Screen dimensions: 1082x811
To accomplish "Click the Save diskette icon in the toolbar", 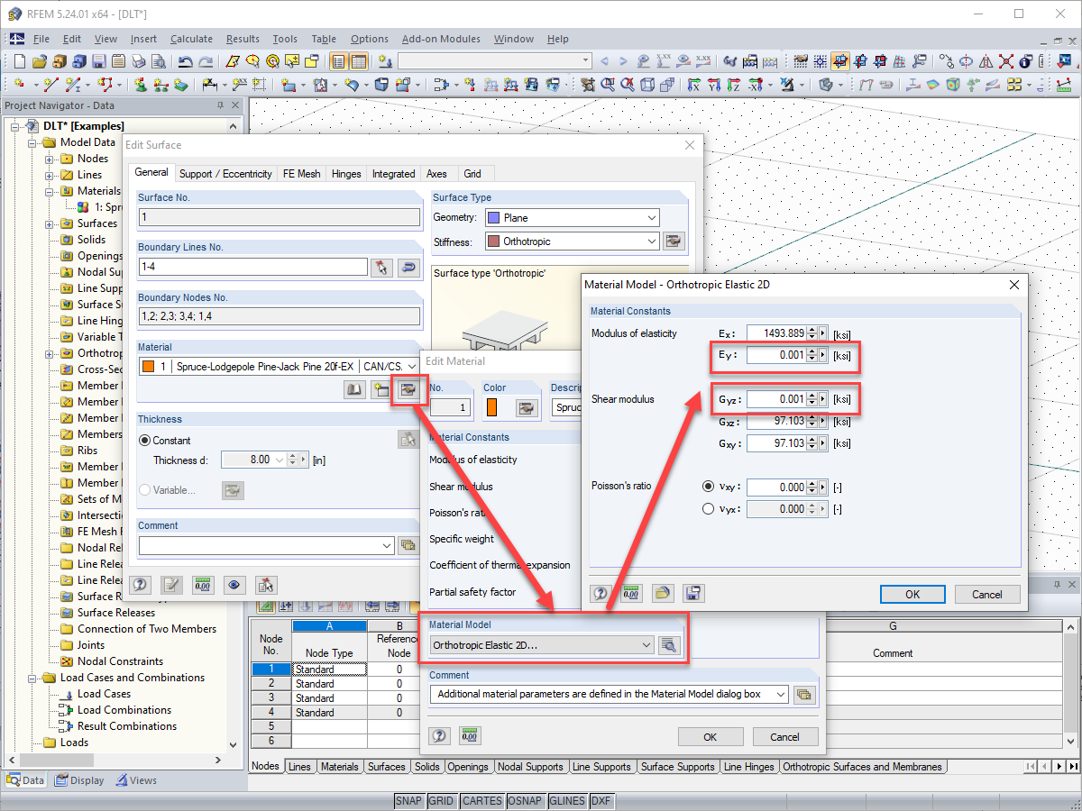I will click(98, 61).
